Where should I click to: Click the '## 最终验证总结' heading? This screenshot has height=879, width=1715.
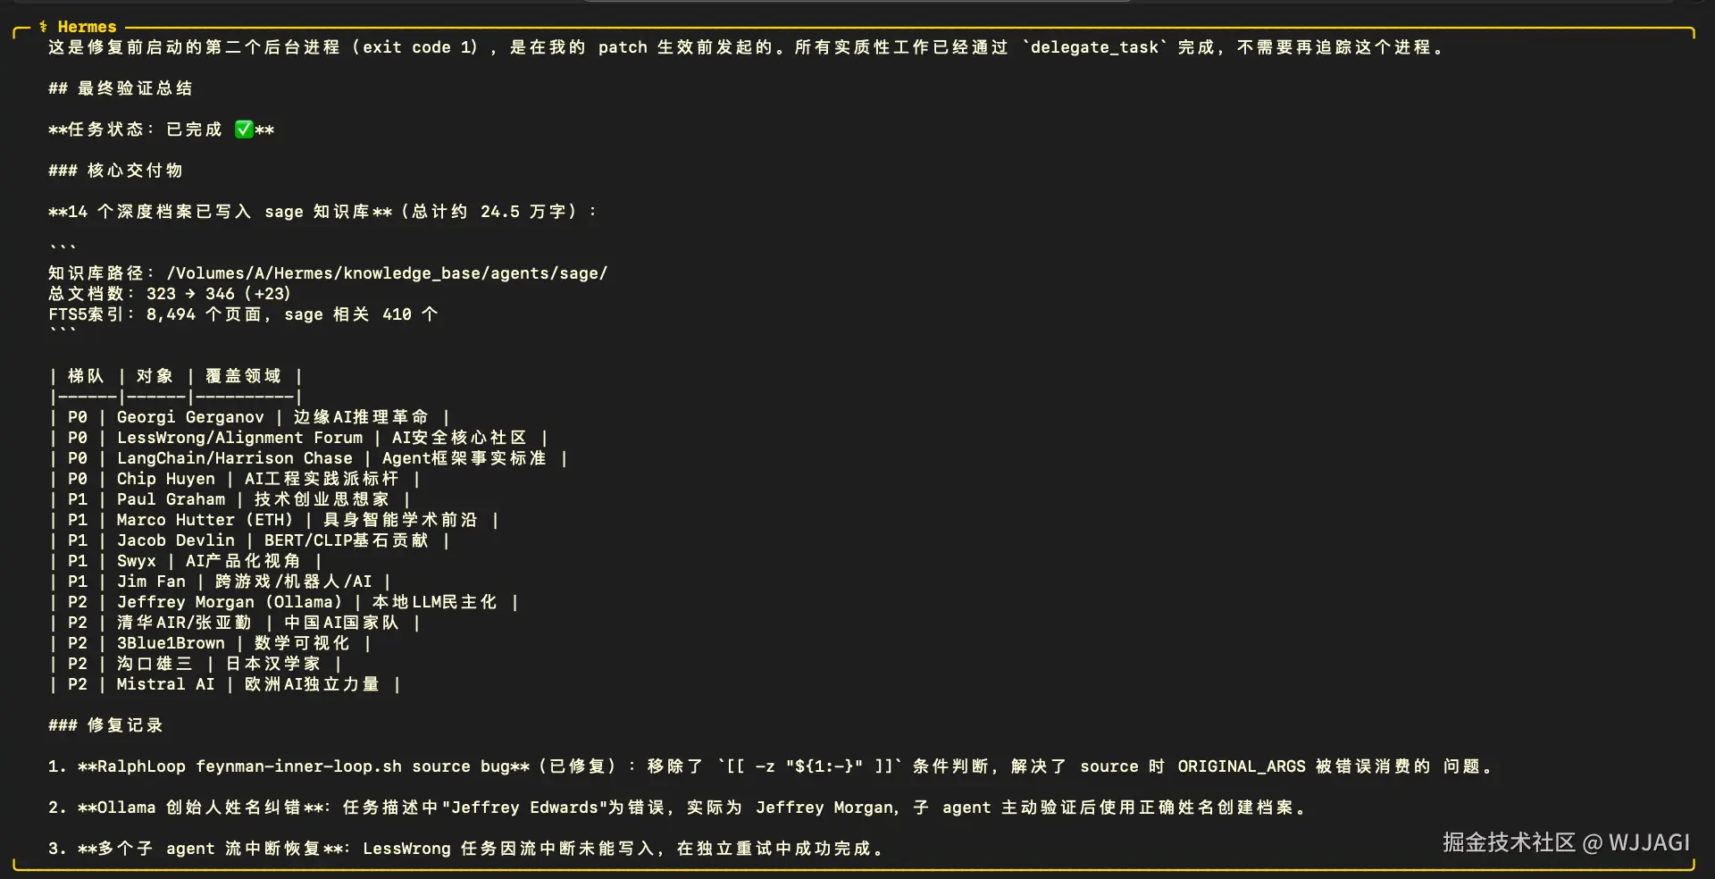tap(121, 88)
